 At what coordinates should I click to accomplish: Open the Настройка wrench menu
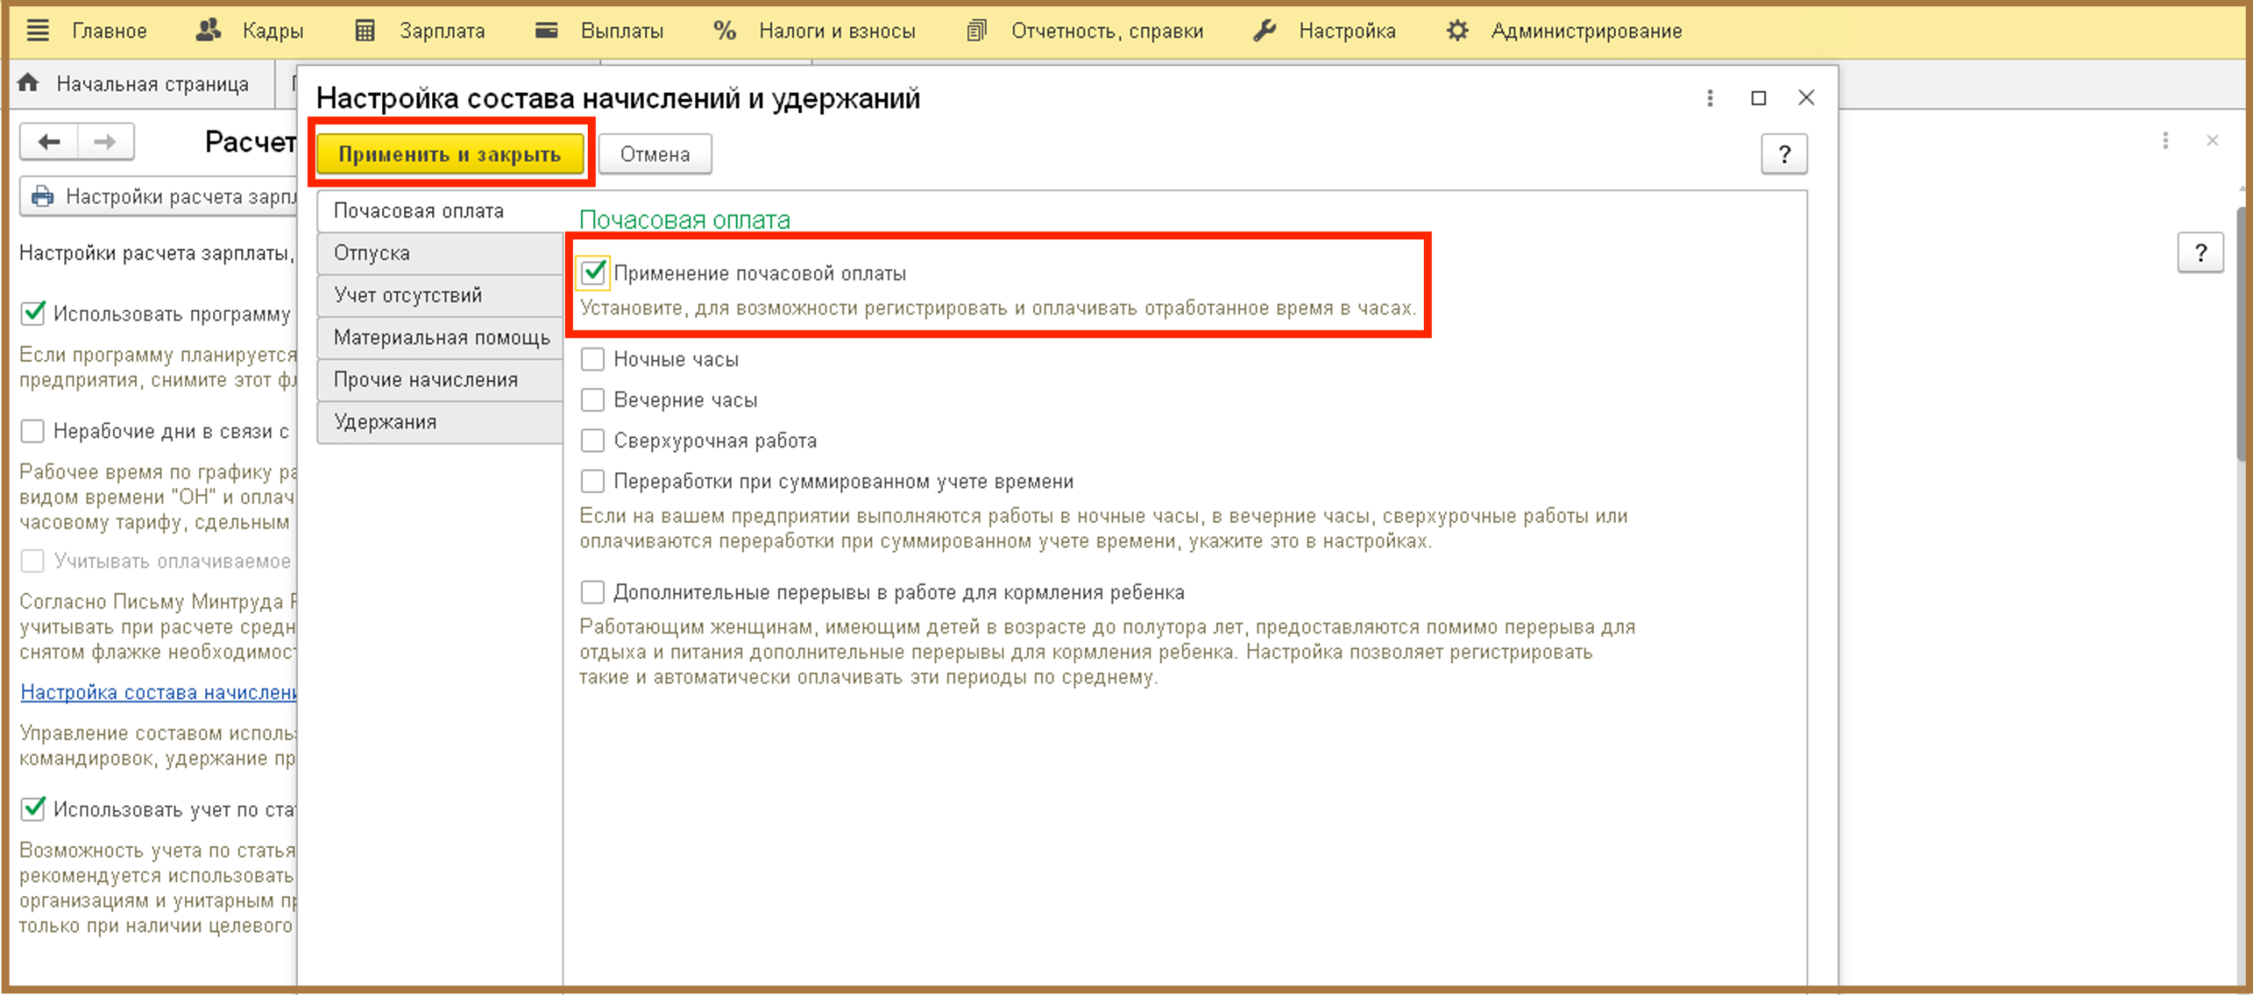(x=1265, y=31)
